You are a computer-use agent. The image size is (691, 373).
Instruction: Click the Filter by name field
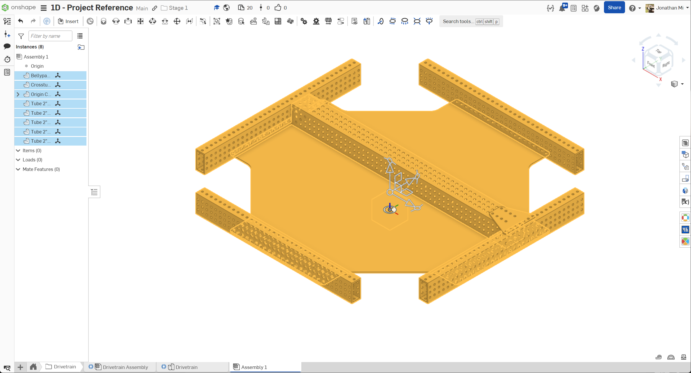pos(50,36)
